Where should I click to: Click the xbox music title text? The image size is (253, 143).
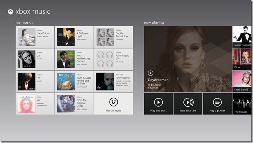point(33,12)
